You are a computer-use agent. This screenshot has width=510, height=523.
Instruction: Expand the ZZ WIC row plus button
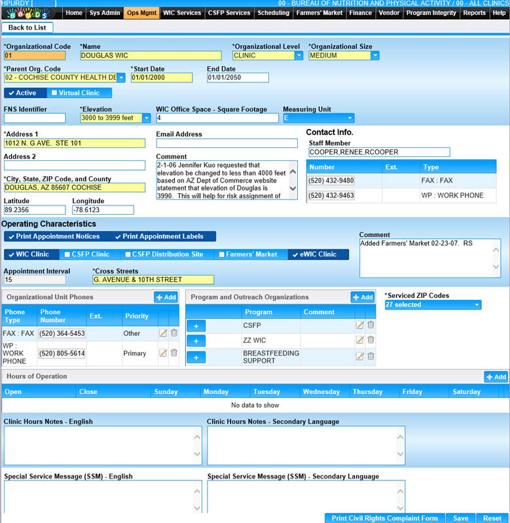click(196, 340)
